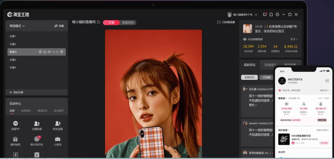
Task: Select third tab 增加时长 in 互动中心
Action: pos(42,111)
